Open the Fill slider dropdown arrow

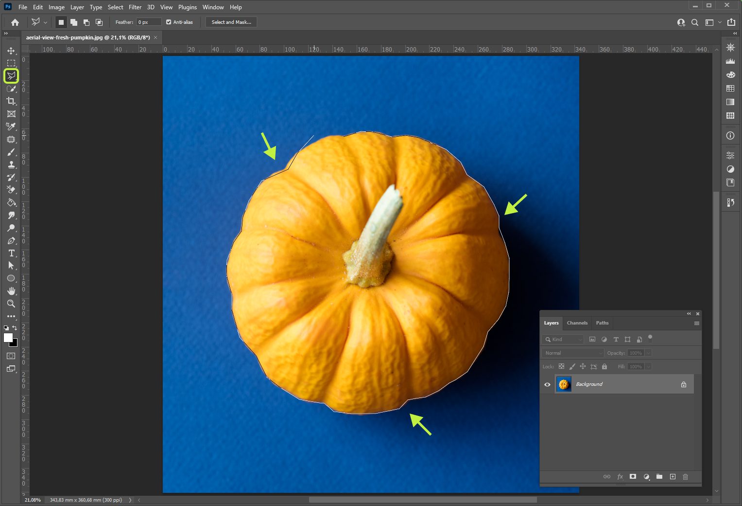(648, 366)
